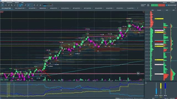The image size is (177, 99).
Task: Close the AAPL@DXFEED tab
Action: coord(37,8)
